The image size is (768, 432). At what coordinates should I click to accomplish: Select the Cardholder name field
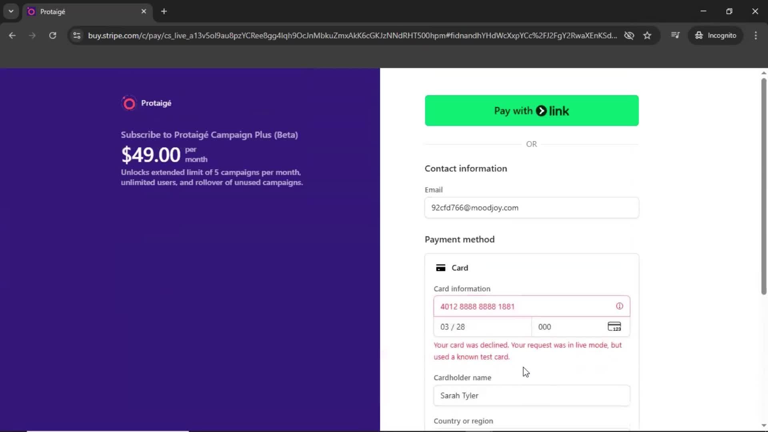(531, 396)
